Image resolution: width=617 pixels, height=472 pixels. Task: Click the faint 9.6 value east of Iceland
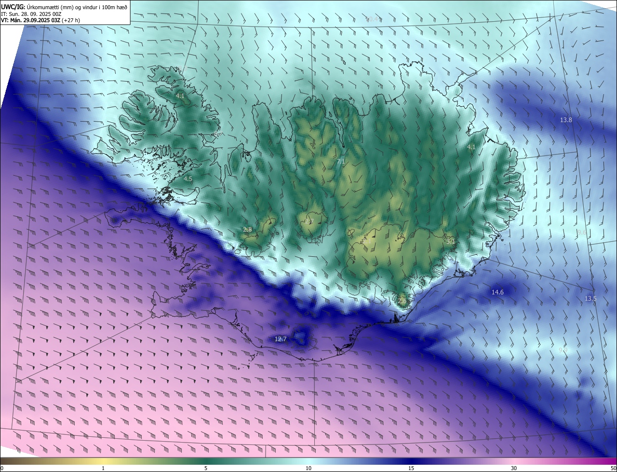[x=582, y=233]
